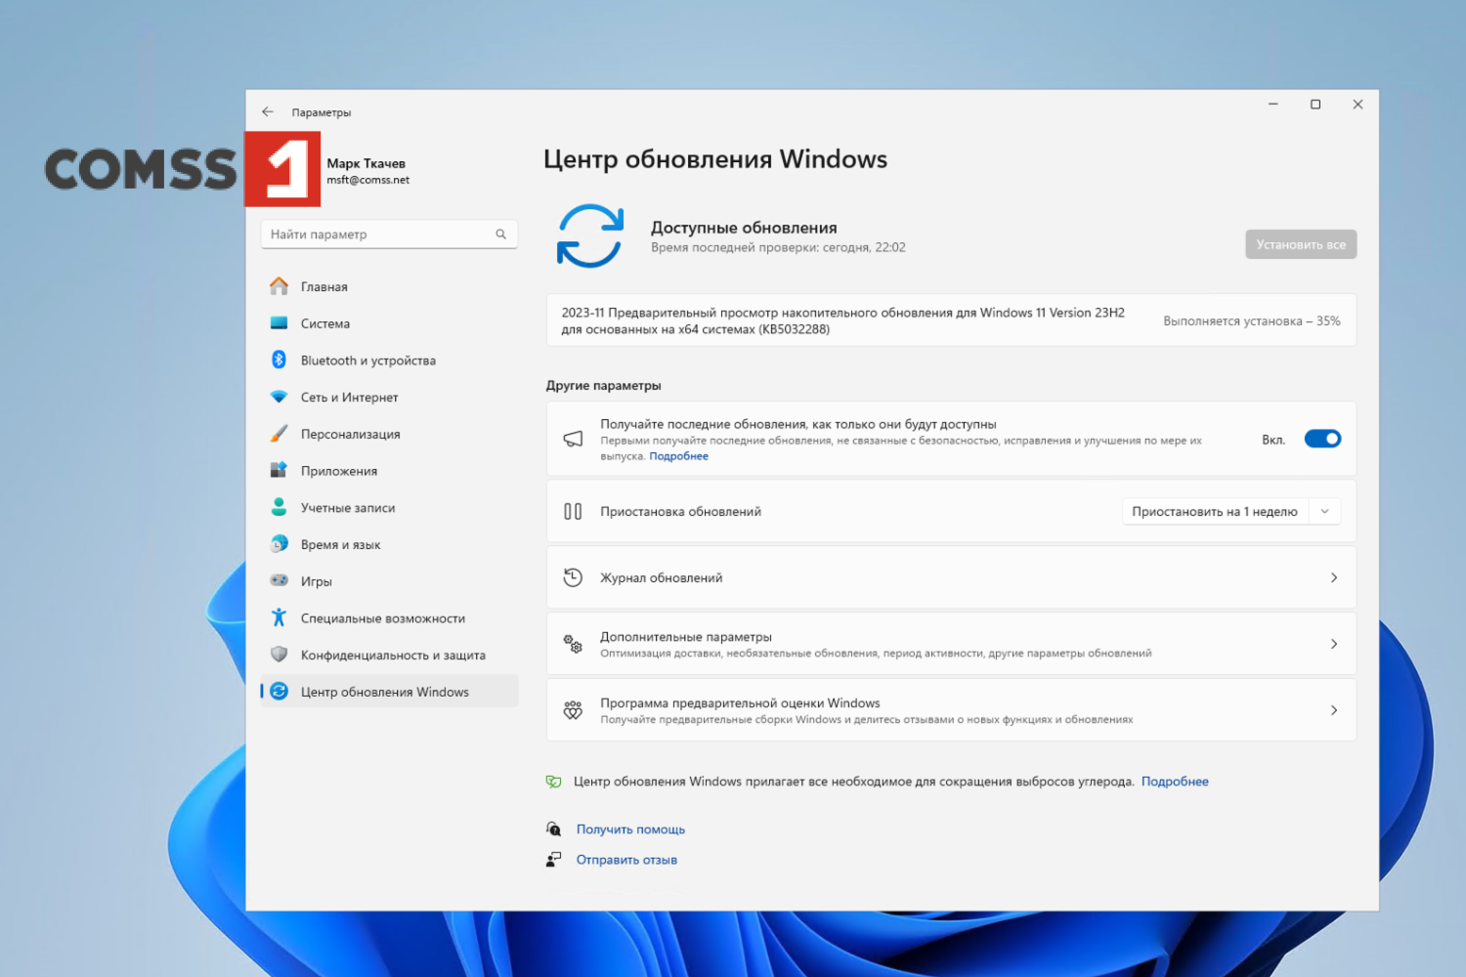The image size is (1466, 977).
Task: Minimize the Параметры window
Action: pyautogui.click(x=1273, y=105)
